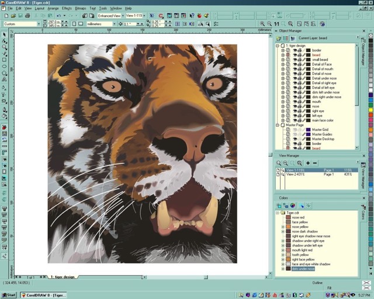Collapse the Master Page tree node
This screenshot has width=374, height=299.
(278, 125)
